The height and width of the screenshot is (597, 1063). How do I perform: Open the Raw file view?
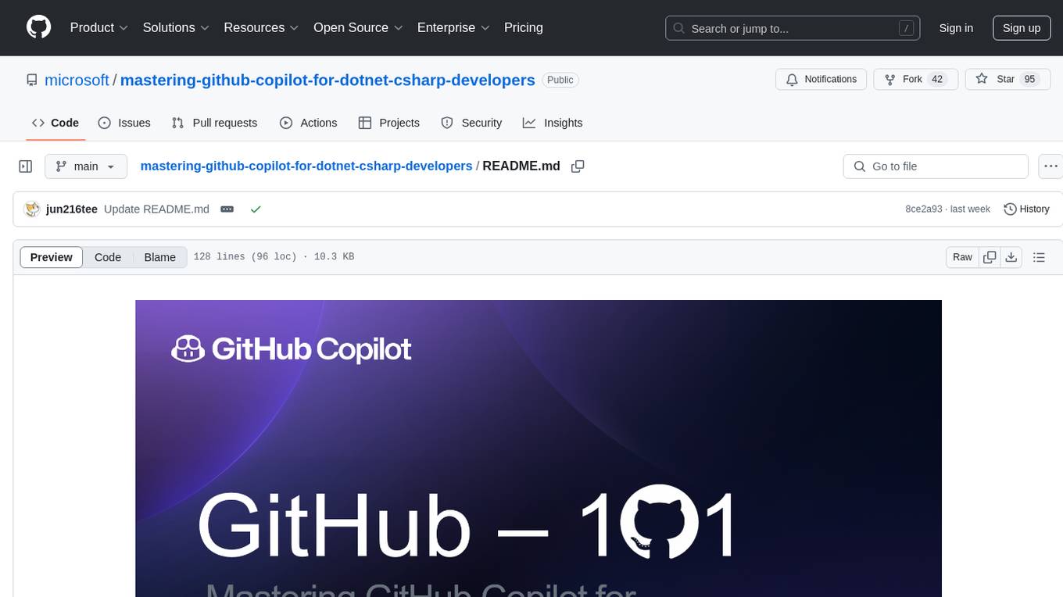click(x=962, y=257)
